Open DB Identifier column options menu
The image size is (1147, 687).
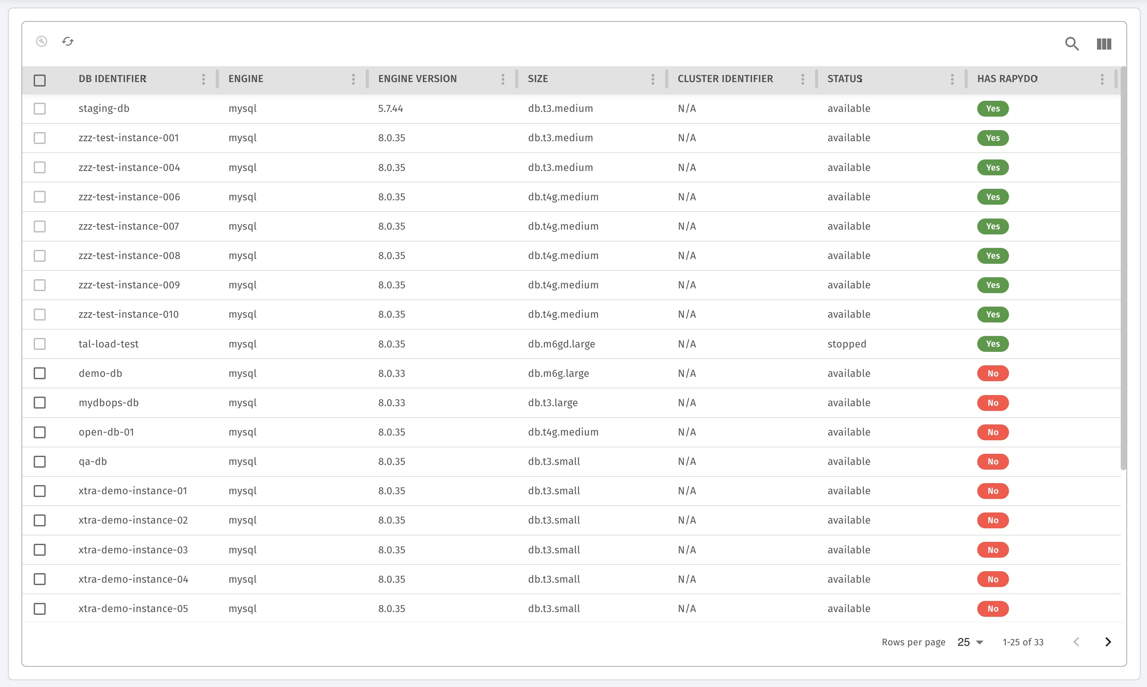(203, 79)
